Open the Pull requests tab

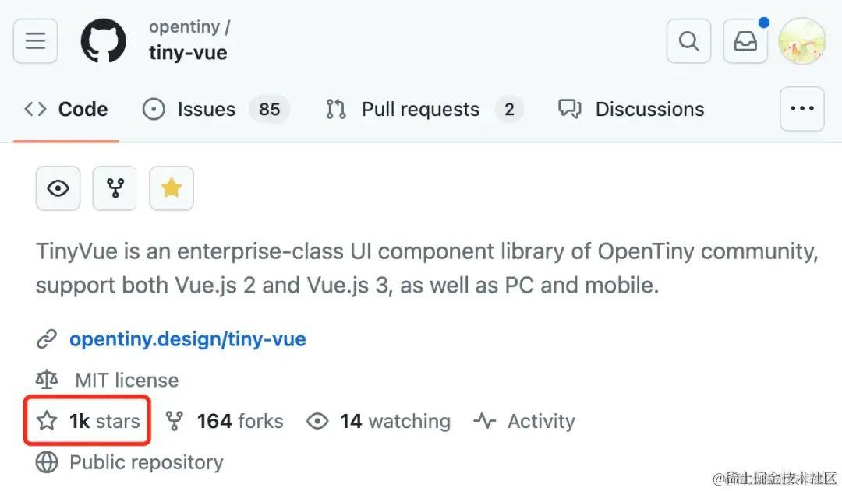coord(424,110)
